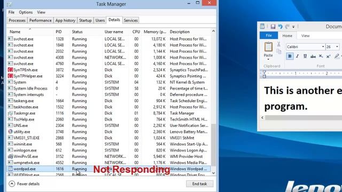
Task: Open the font size 26 dropdown
Action: (x=337, y=47)
